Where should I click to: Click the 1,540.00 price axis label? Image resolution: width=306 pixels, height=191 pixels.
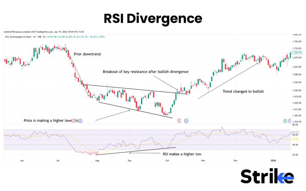pyautogui.click(x=297, y=82)
